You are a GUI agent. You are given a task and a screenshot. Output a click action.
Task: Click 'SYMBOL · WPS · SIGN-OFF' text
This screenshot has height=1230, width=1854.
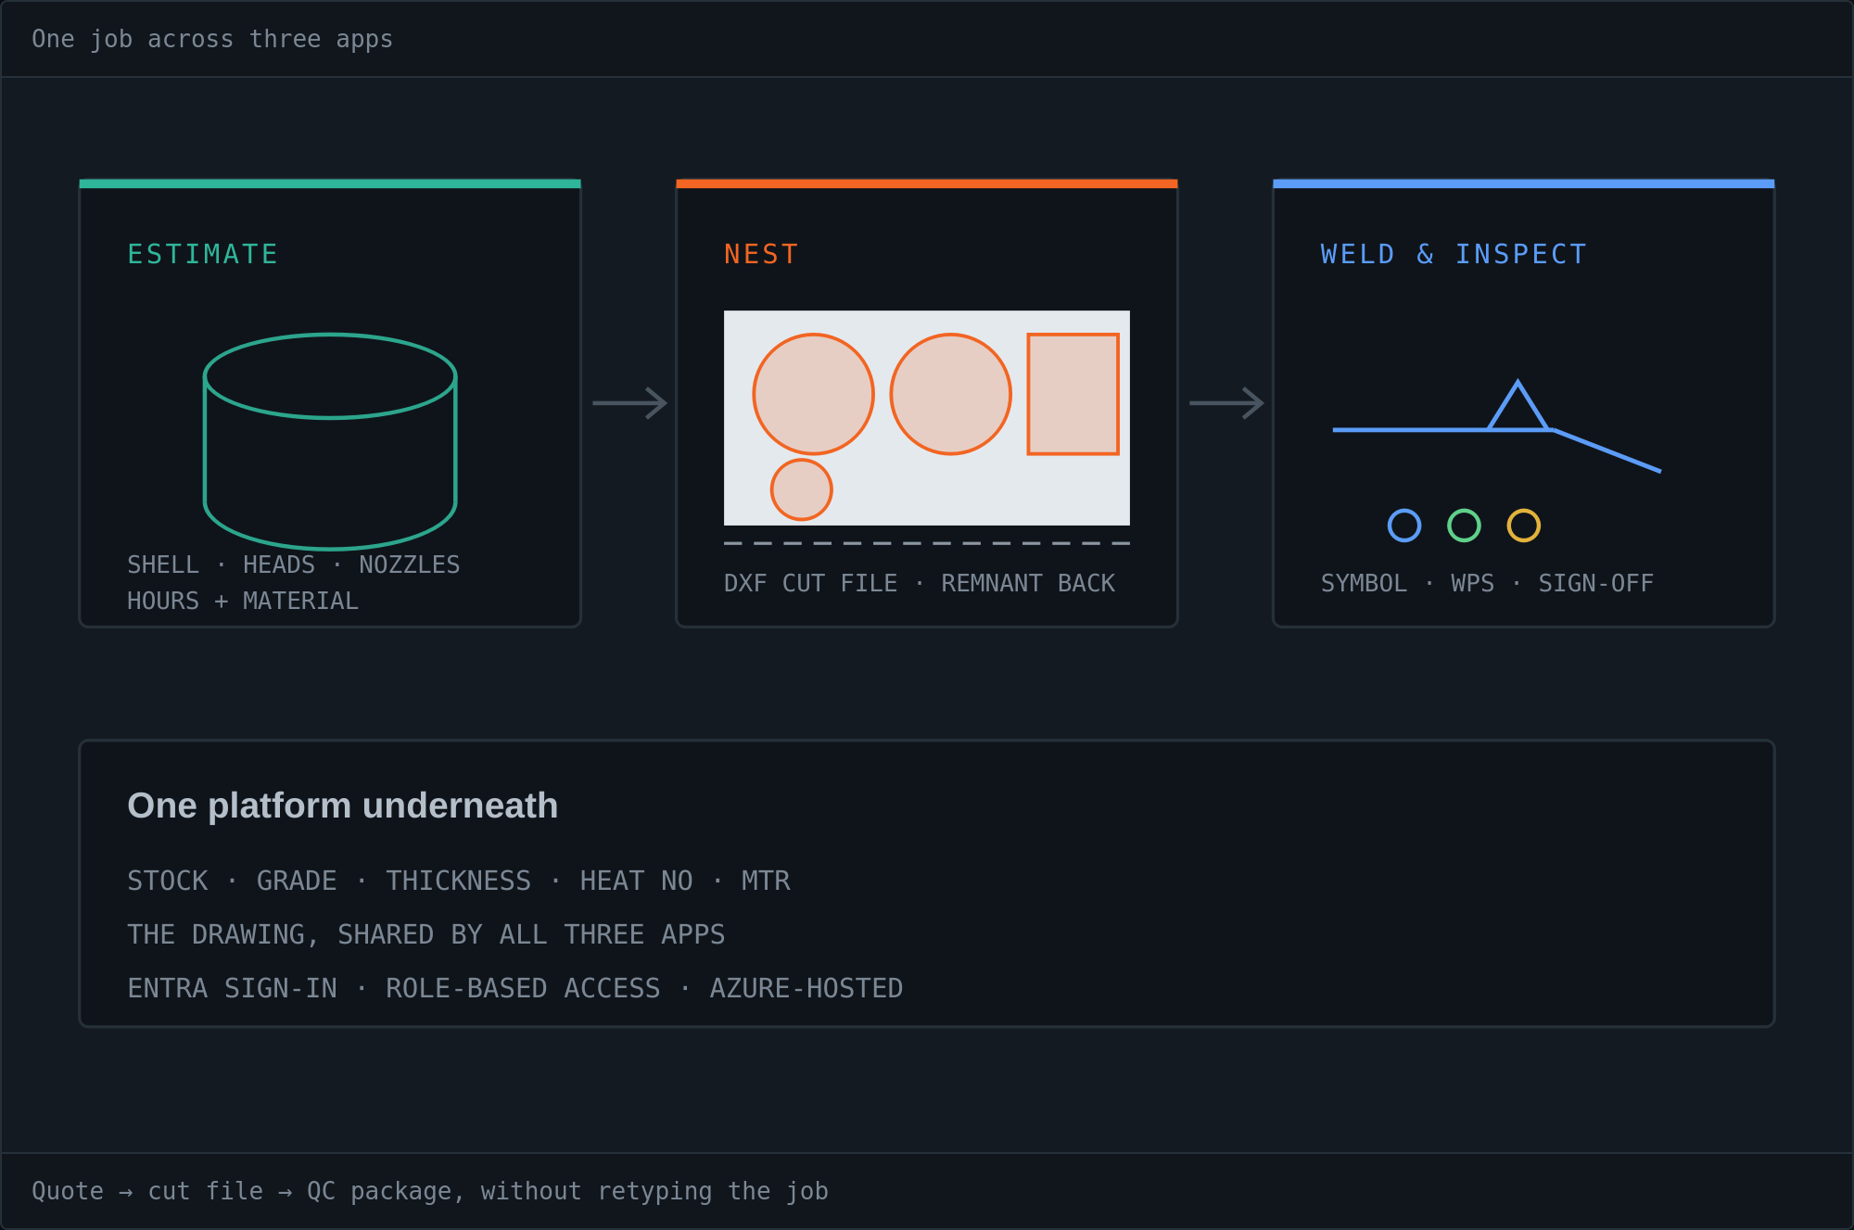[x=1487, y=583]
